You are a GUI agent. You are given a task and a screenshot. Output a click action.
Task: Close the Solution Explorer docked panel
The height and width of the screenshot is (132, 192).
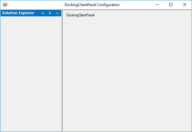tap(57, 13)
